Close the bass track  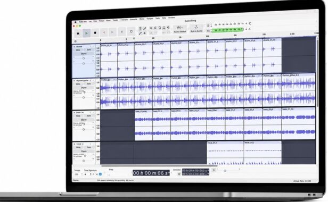74,113
